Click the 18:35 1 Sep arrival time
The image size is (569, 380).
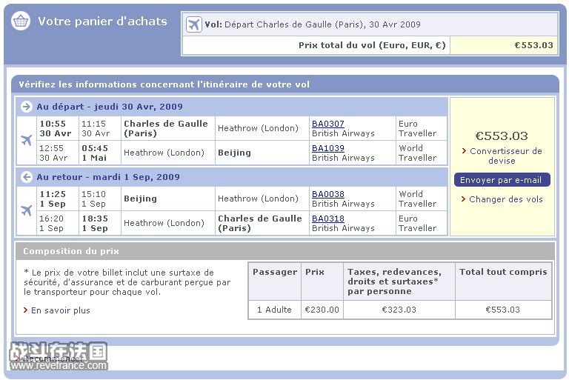tap(95, 223)
